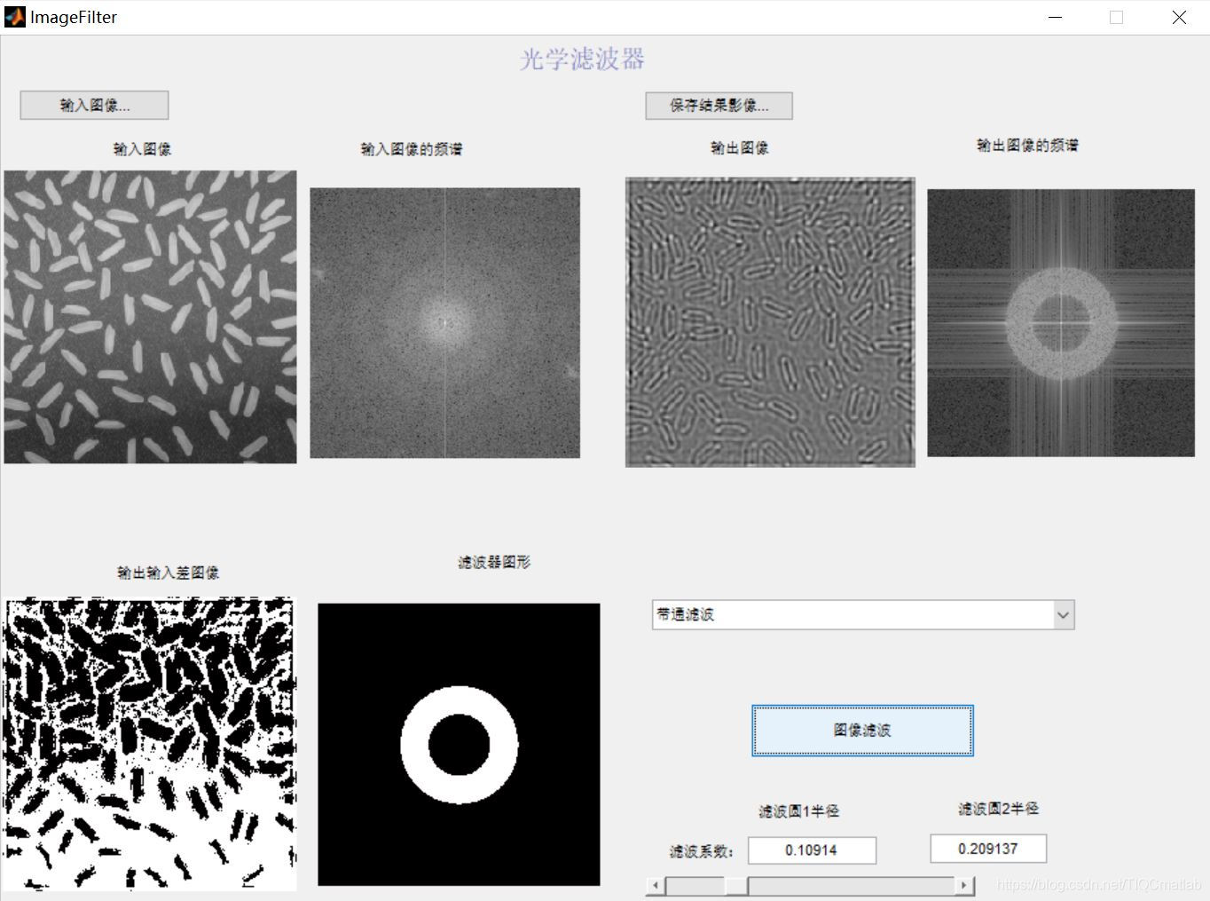The image size is (1210, 901).
Task: Click the 输入图像... button to load an image
Action: [93, 105]
